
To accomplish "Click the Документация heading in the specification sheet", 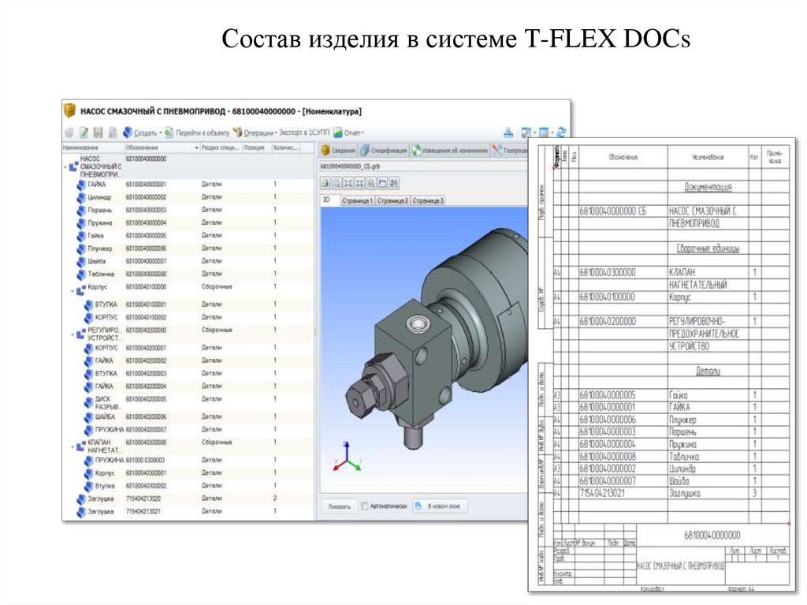I will point(708,187).
